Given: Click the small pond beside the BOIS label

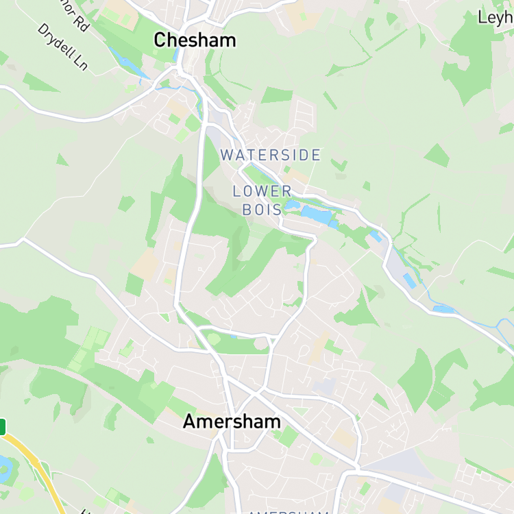Looking at the screenshot, I should pyautogui.click(x=293, y=205).
